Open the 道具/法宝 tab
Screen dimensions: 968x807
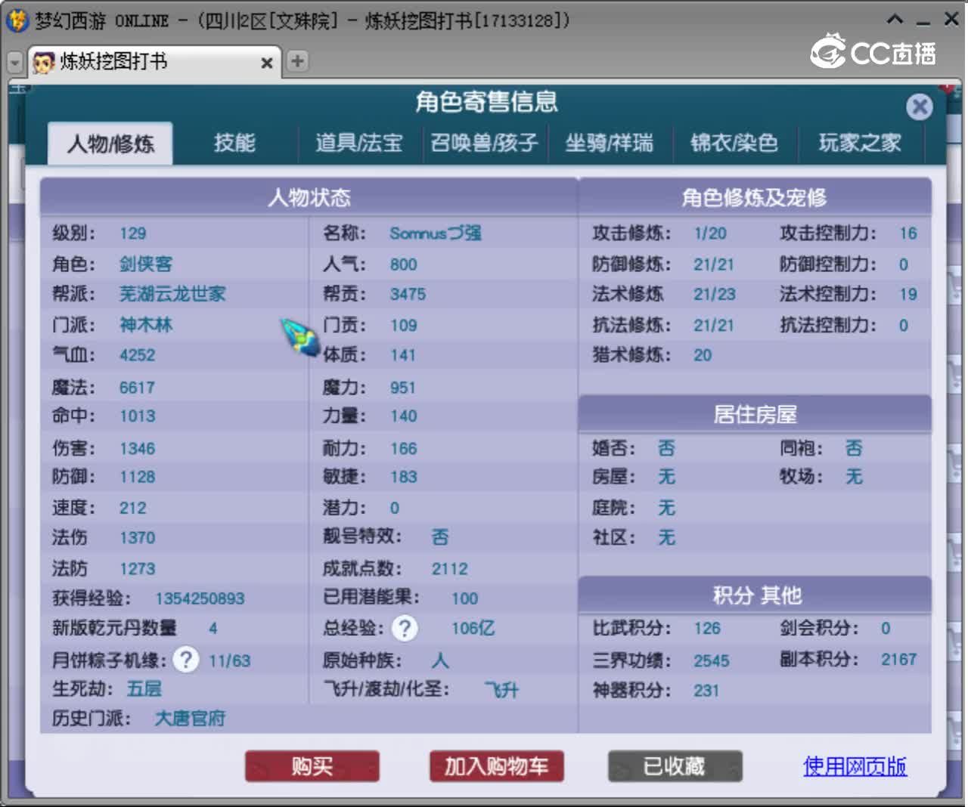pos(359,143)
